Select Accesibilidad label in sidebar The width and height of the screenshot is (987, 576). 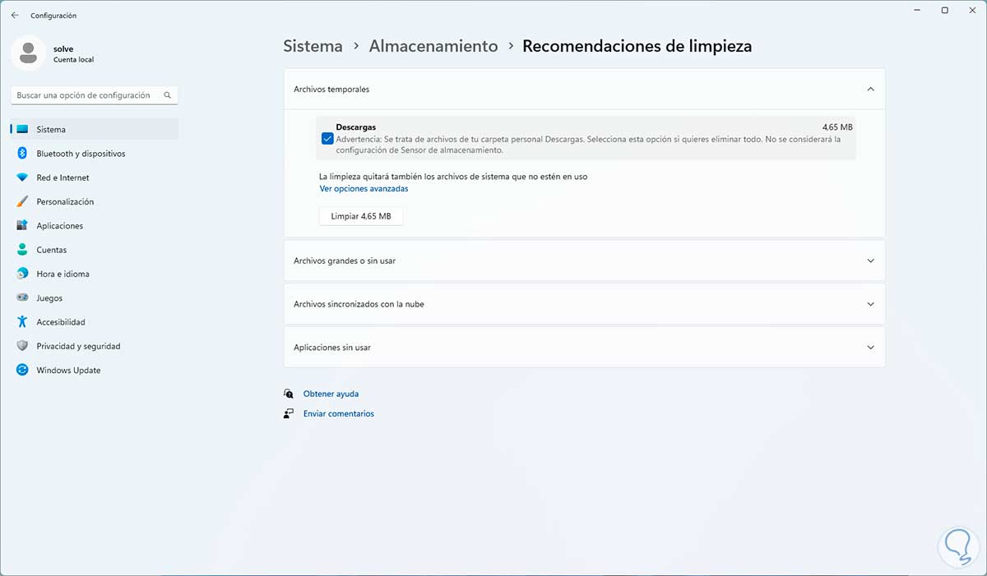click(x=61, y=322)
